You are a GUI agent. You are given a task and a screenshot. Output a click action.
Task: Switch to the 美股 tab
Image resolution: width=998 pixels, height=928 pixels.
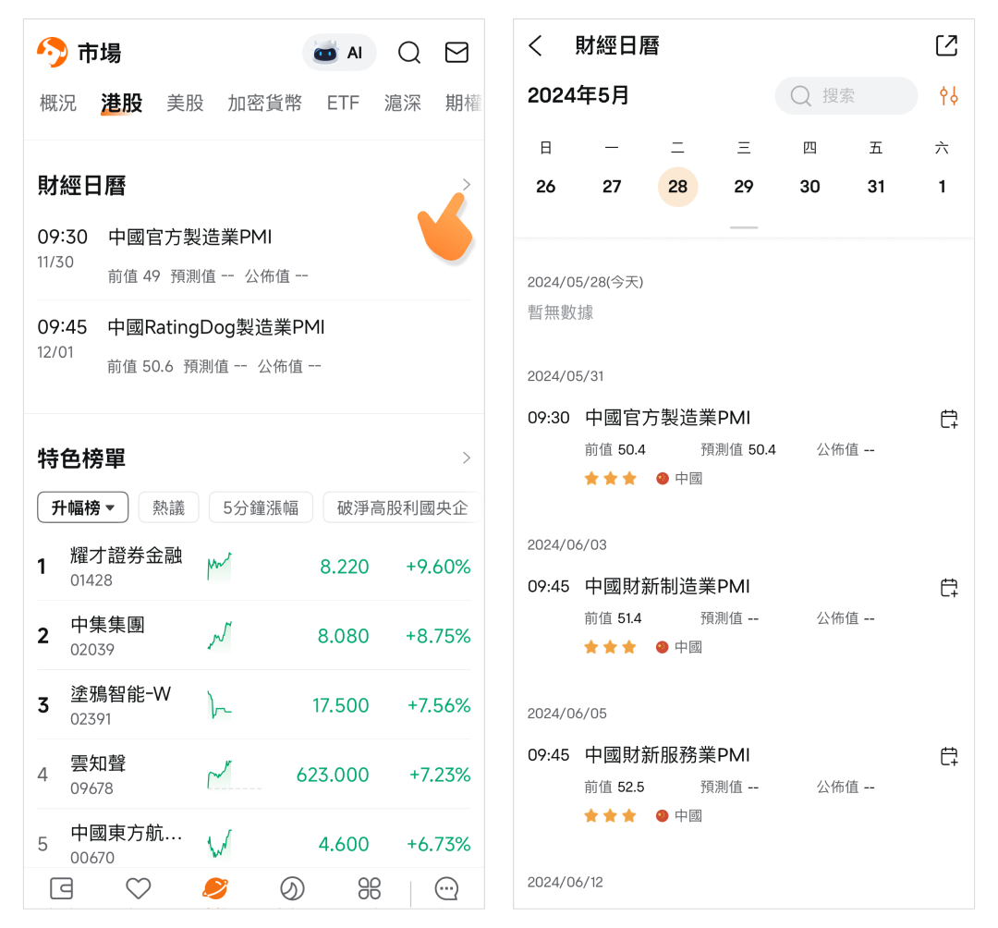click(x=185, y=104)
